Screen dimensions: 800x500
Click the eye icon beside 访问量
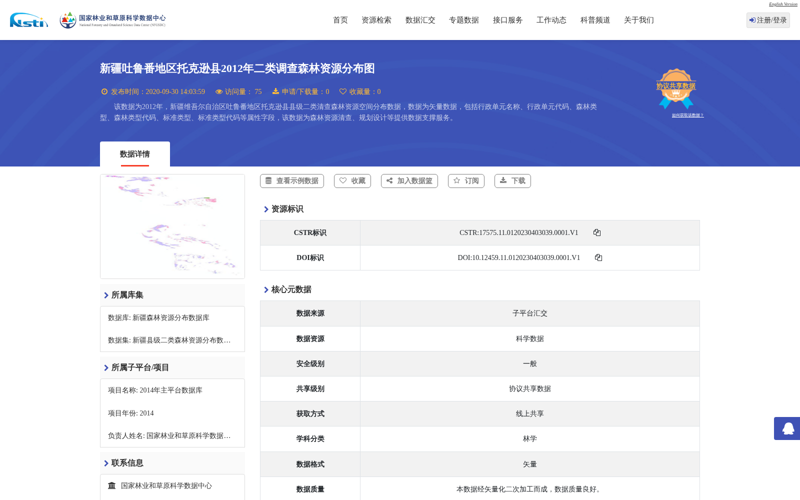[x=219, y=91]
